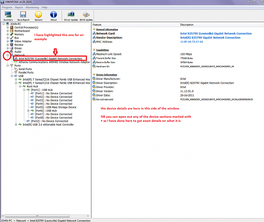The width and height of the screenshot is (264, 222).
Task: Collapse the JOHN-PC root node
Action: pyautogui.click(x=4, y=24)
